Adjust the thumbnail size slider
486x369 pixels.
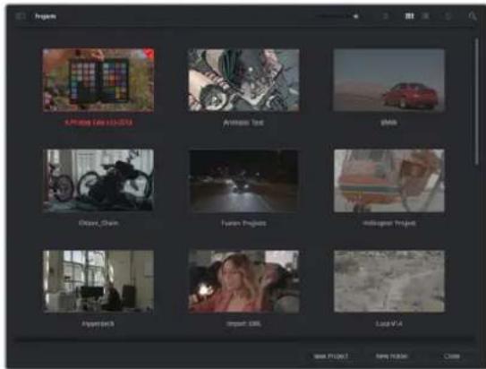(337, 16)
